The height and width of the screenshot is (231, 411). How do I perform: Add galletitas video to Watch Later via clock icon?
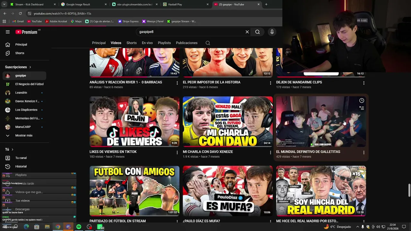pyautogui.click(x=362, y=100)
